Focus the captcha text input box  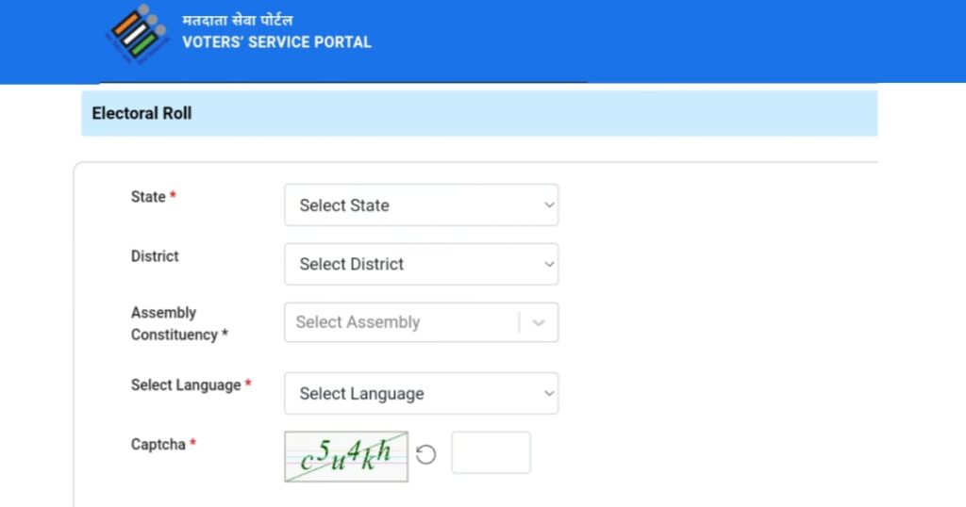(491, 453)
